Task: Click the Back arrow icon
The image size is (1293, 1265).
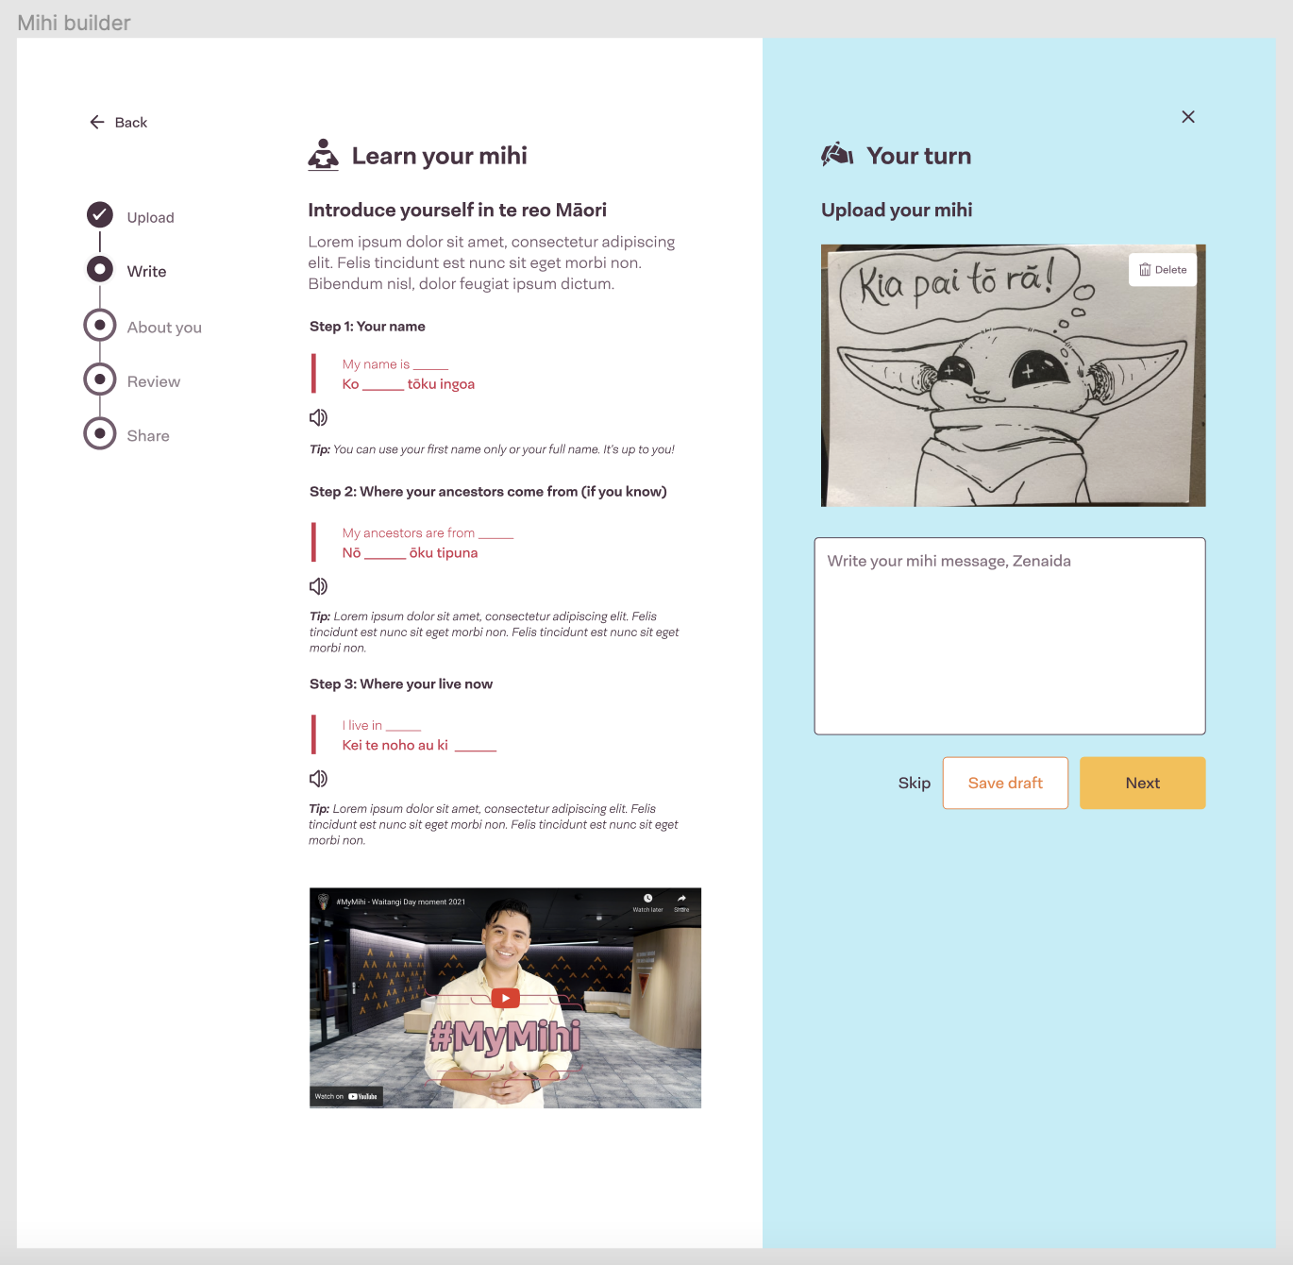Action: tap(96, 122)
